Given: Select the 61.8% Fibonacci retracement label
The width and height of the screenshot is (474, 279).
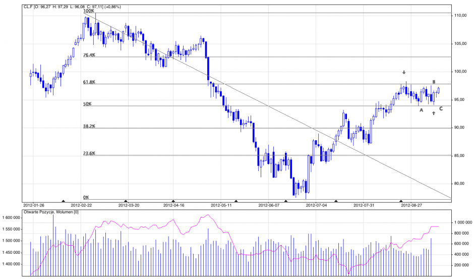Looking at the screenshot, I should tap(89, 82).
